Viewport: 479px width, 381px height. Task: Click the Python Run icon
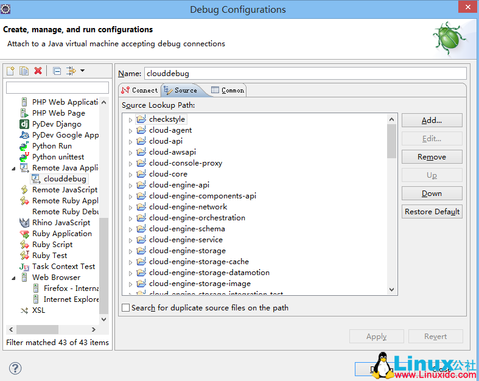click(x=24, y=145)
